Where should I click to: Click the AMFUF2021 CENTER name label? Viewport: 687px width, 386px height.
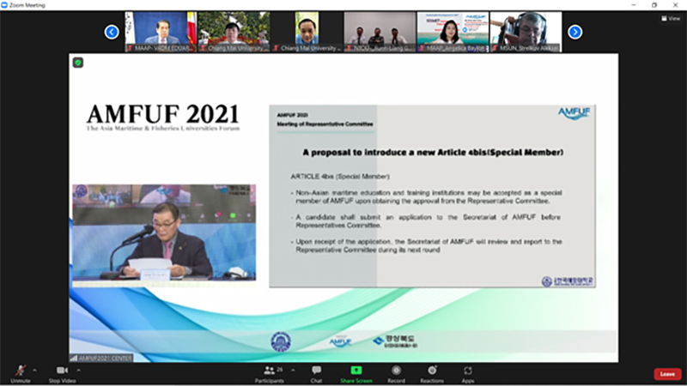tap(101, 358)
